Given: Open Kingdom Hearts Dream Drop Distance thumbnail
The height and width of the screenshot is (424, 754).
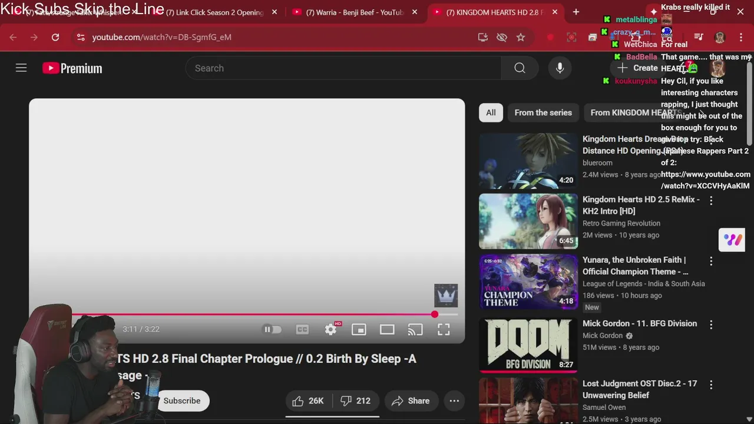Looking at the screenshot, I should click(x=528, y=161).
